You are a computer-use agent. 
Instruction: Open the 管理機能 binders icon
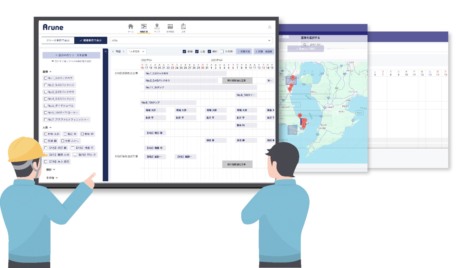click(170, 26)
